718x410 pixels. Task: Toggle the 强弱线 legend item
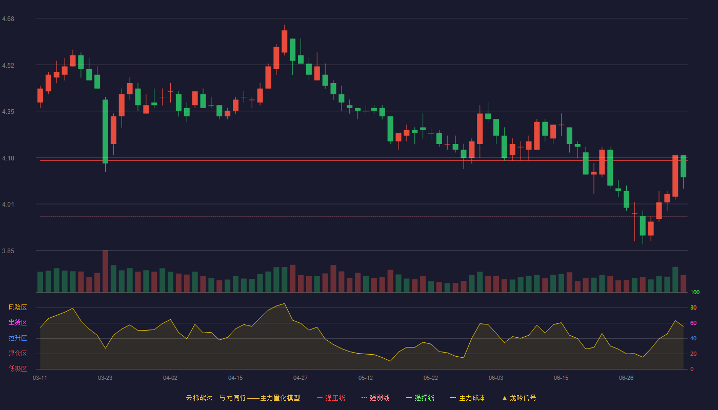(375, 398)
